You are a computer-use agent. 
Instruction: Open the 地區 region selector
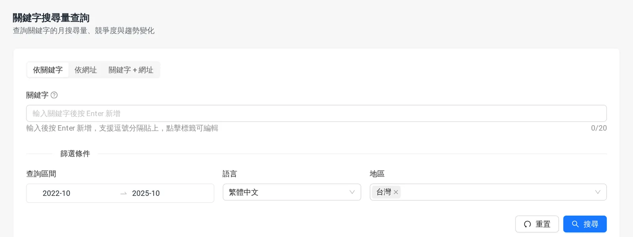[x=488, y=192]
